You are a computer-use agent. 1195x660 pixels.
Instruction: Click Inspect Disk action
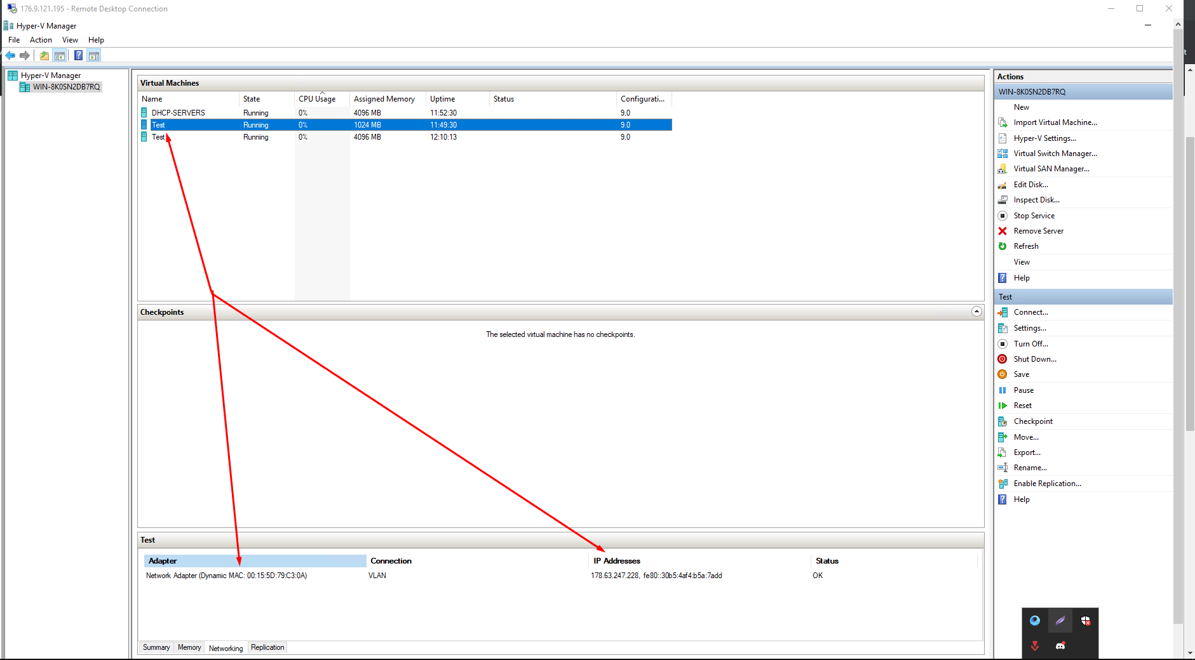tap(1036, 199)
